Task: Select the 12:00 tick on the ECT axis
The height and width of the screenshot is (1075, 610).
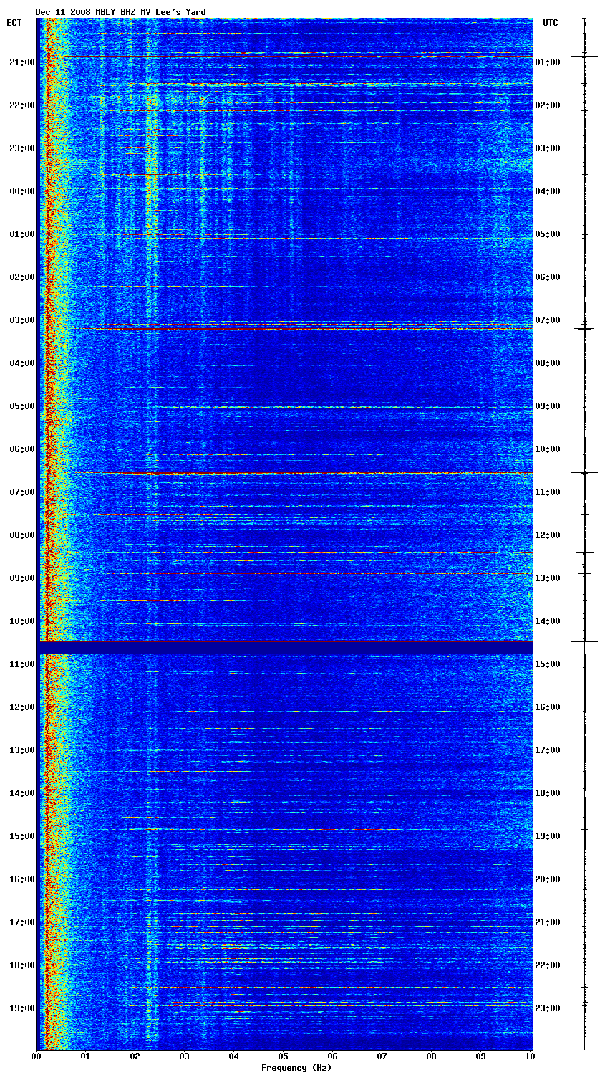Action: (21, 707)
